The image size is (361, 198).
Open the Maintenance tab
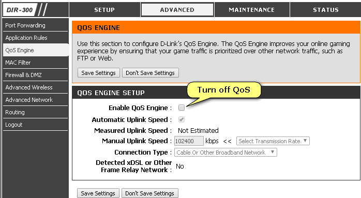pyautogui.click(x=252, y=10)
